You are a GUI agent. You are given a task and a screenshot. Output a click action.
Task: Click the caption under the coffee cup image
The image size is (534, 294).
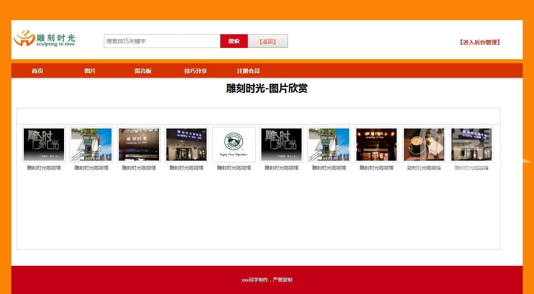coord(424,168)
